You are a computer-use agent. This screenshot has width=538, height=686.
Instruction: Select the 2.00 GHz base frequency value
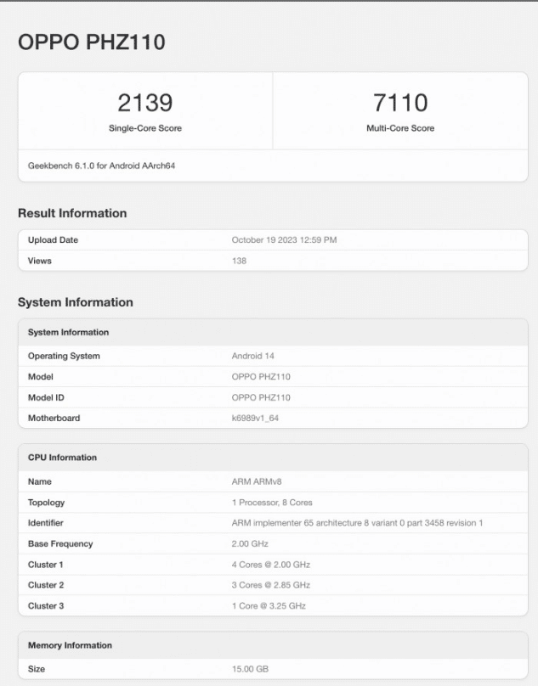point(250,544)
